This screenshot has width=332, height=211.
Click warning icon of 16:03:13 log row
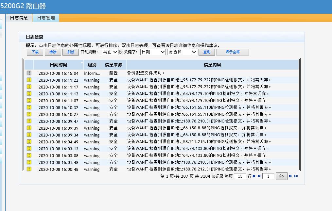(29, 148)
